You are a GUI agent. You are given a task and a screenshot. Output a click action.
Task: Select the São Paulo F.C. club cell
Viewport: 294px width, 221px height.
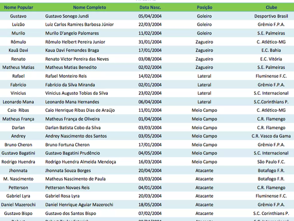coord(272,162)
